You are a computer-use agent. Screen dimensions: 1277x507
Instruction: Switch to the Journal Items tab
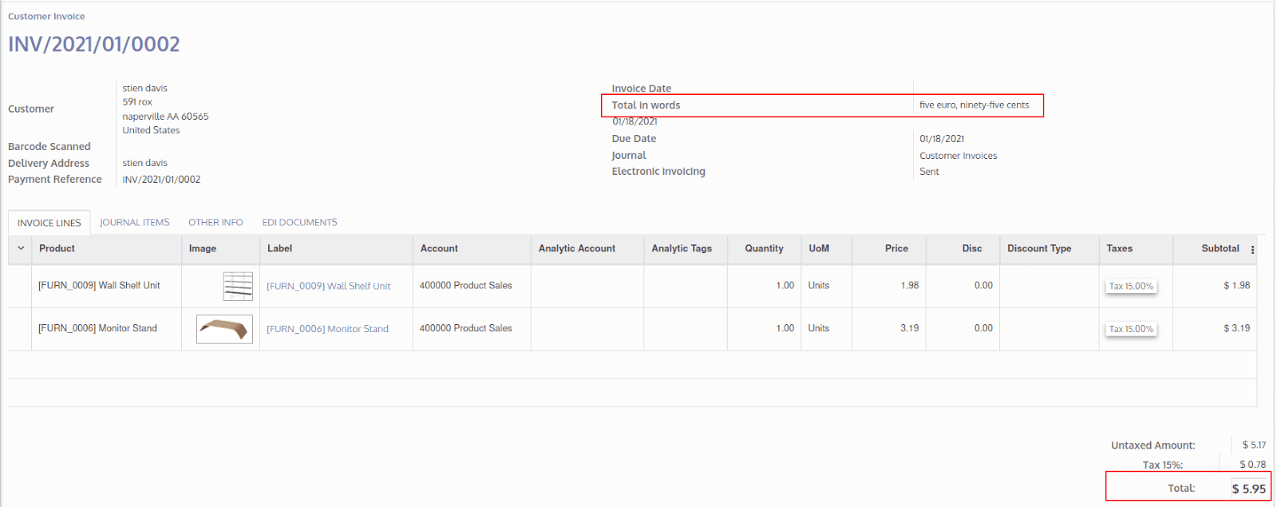coord(135,222)
